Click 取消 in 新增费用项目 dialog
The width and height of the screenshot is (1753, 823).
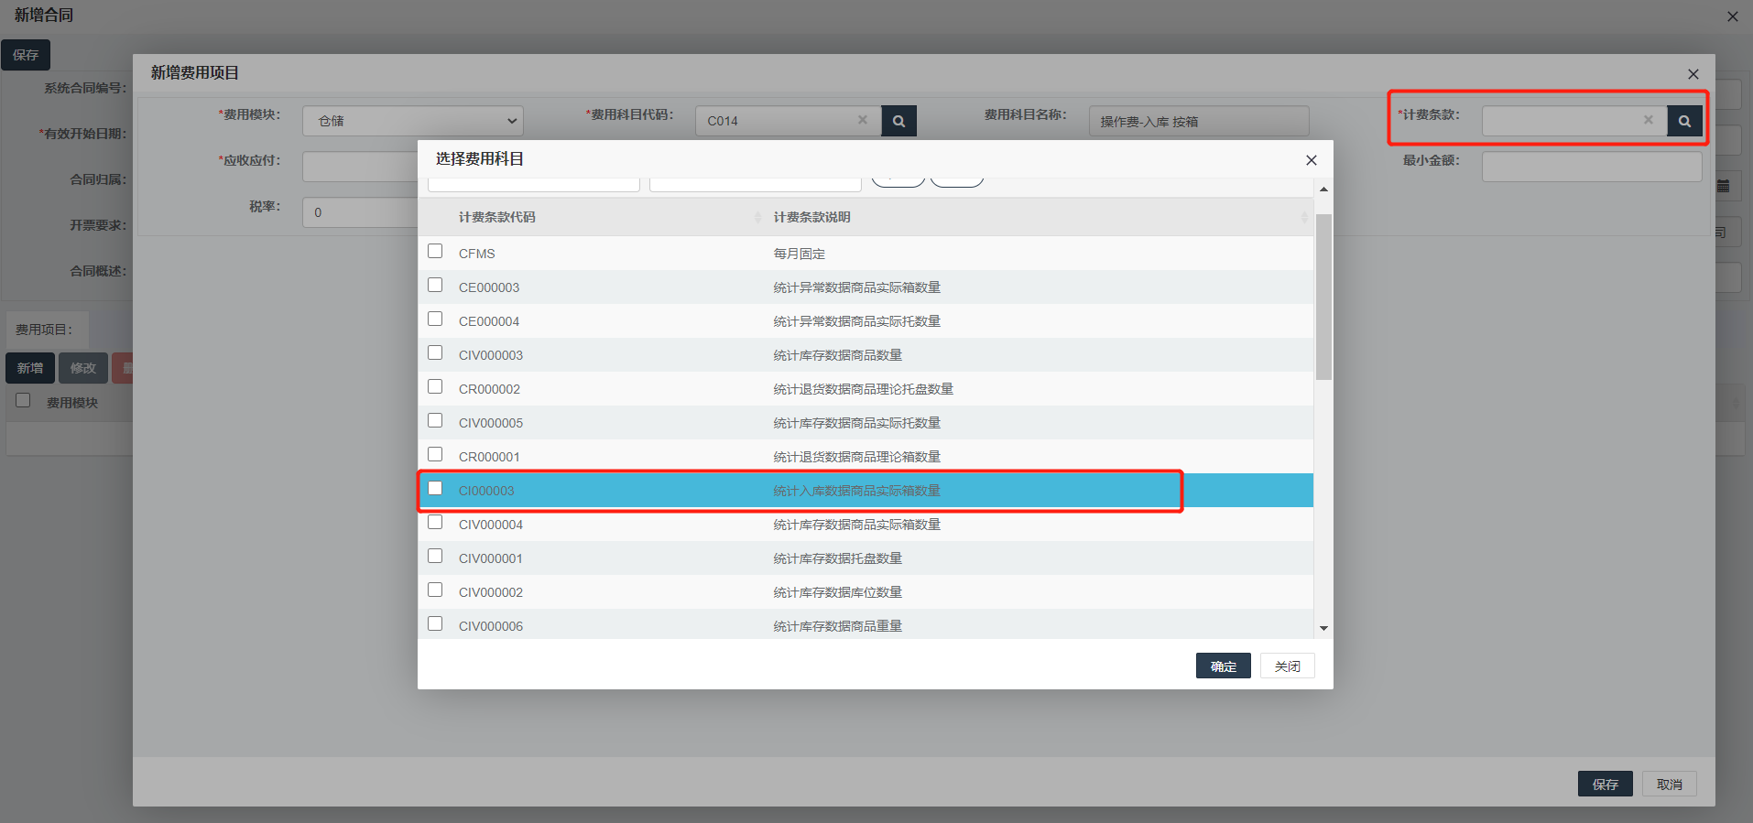point(1669,784)
